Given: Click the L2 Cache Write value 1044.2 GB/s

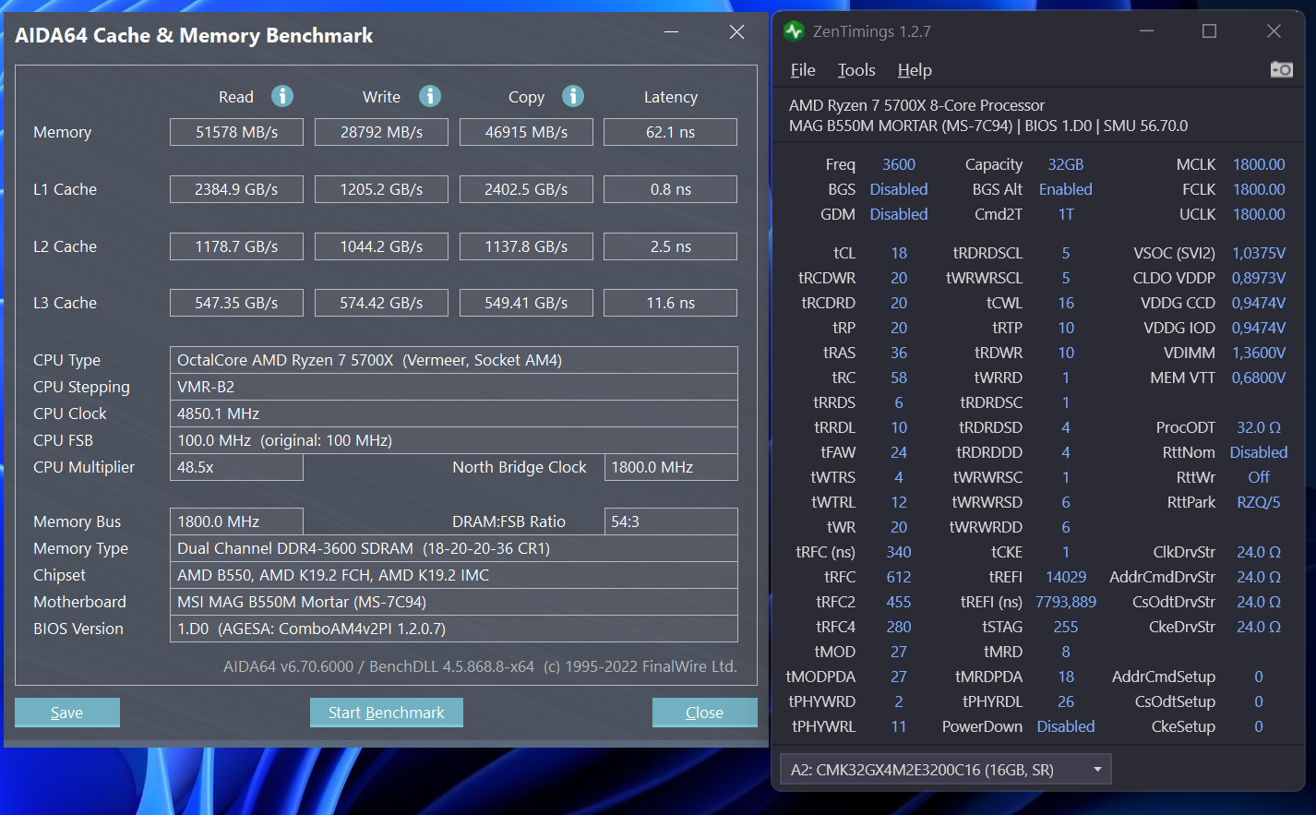Looking at the screenshot, I should pos(381,246).
